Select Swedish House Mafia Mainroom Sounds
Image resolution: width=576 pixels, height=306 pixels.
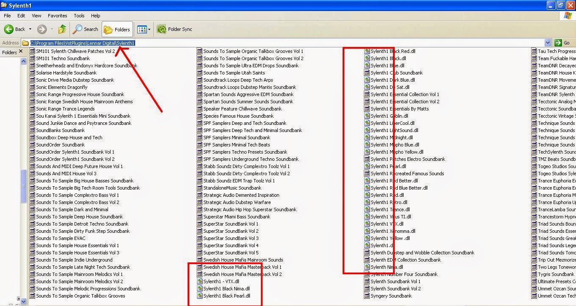click(x=243, y=260)
